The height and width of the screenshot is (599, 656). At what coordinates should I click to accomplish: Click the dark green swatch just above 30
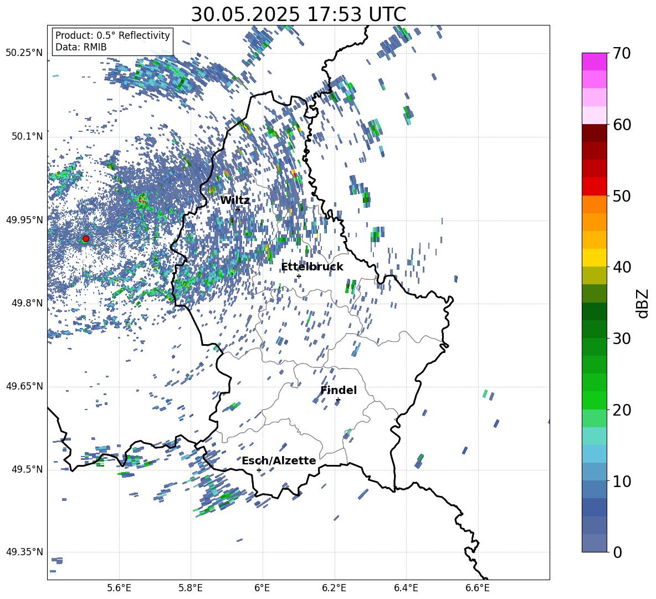594,329
